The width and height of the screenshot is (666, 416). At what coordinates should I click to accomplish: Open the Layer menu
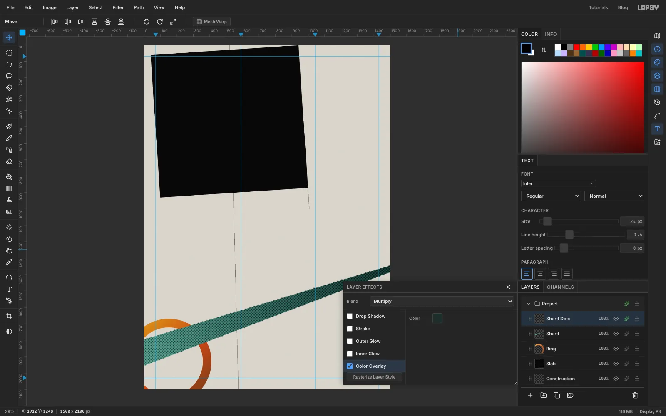coord(72,7)
